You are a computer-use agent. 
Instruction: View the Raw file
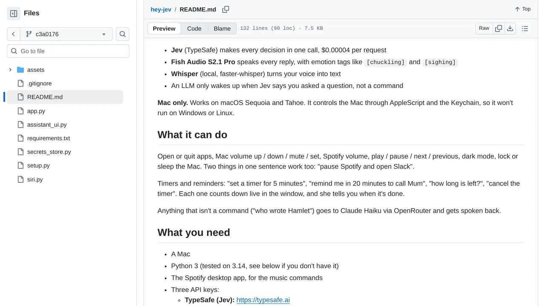484,28
